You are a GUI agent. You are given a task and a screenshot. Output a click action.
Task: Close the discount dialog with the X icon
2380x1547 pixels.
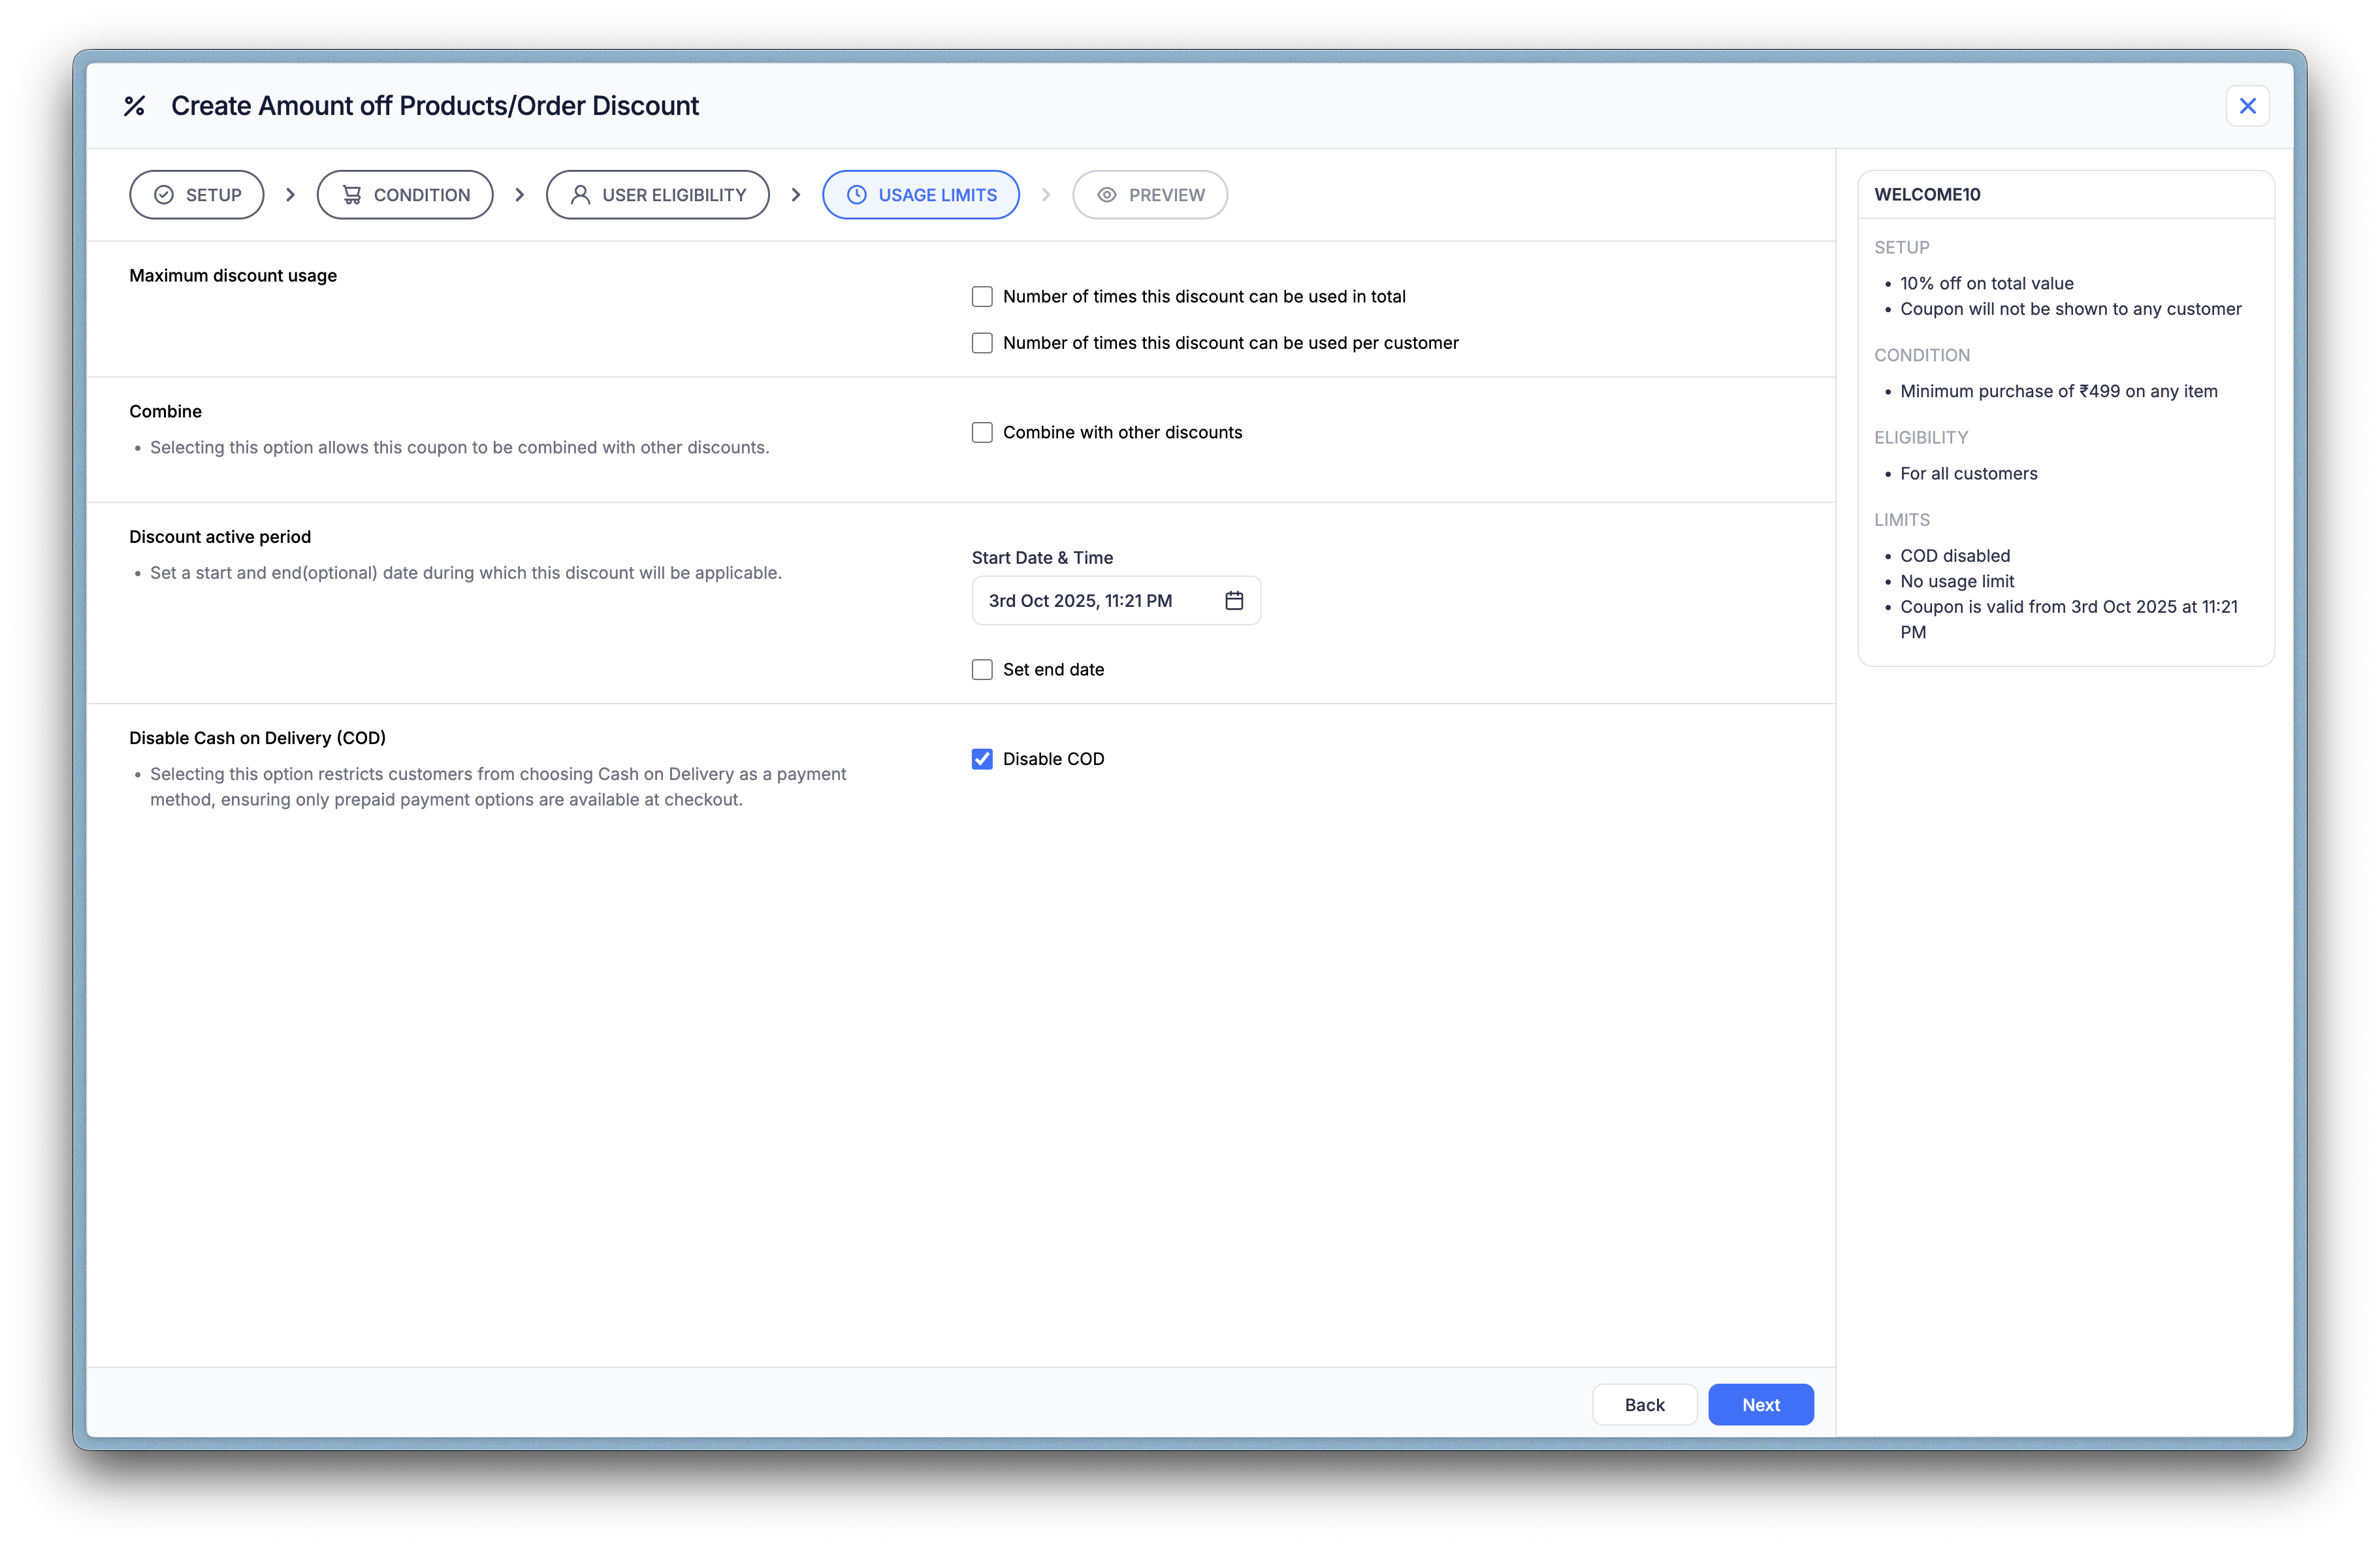[2247, 106]
